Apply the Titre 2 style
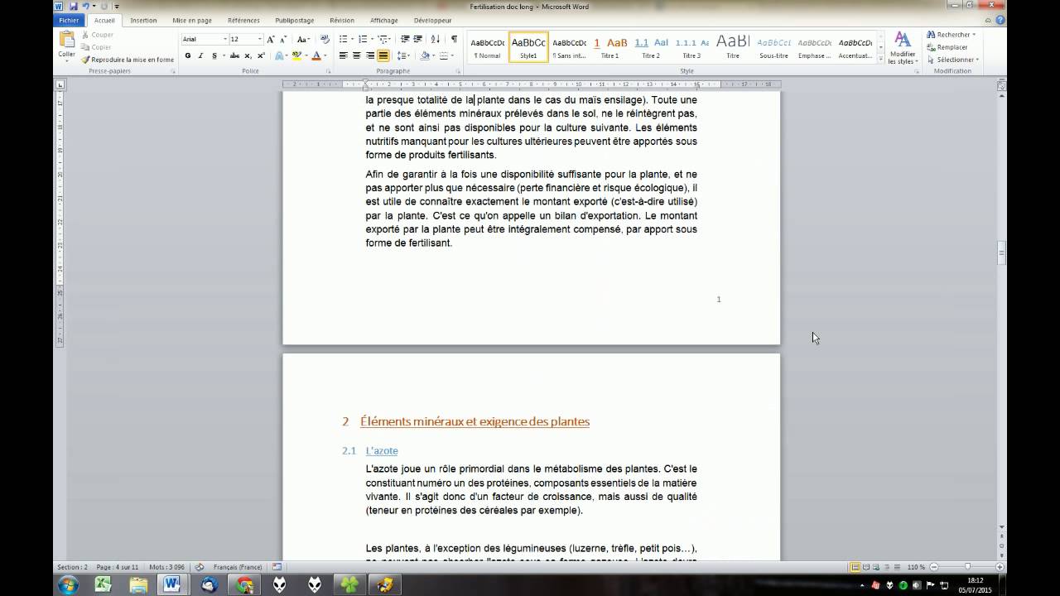 click(651, 48)
